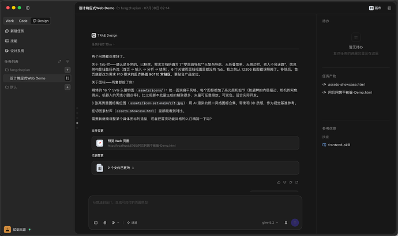The image size is (398, 236).
Task: Click the 任务产物 section heading
Action: (329, 76)
